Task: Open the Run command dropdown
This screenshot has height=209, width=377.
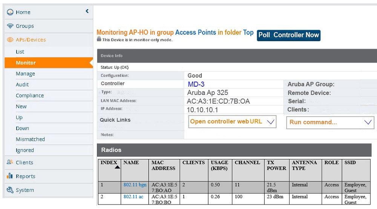Action: pyautogui.click(x=368, y=122)
